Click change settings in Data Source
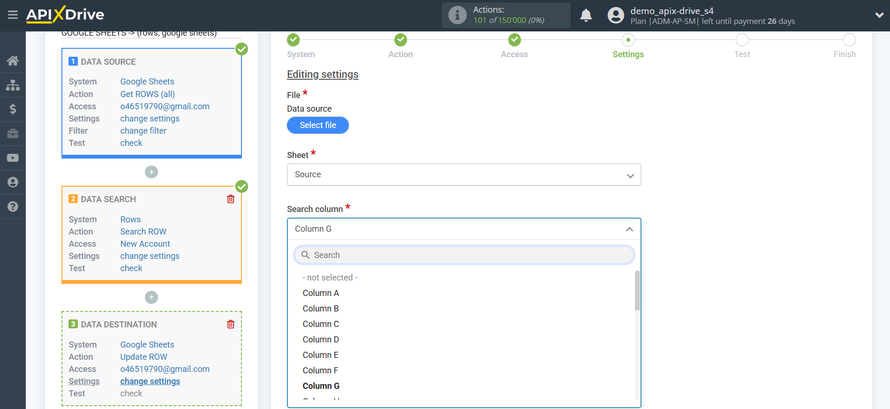This screenshot has width=890, height=409. tap(150, 119)
